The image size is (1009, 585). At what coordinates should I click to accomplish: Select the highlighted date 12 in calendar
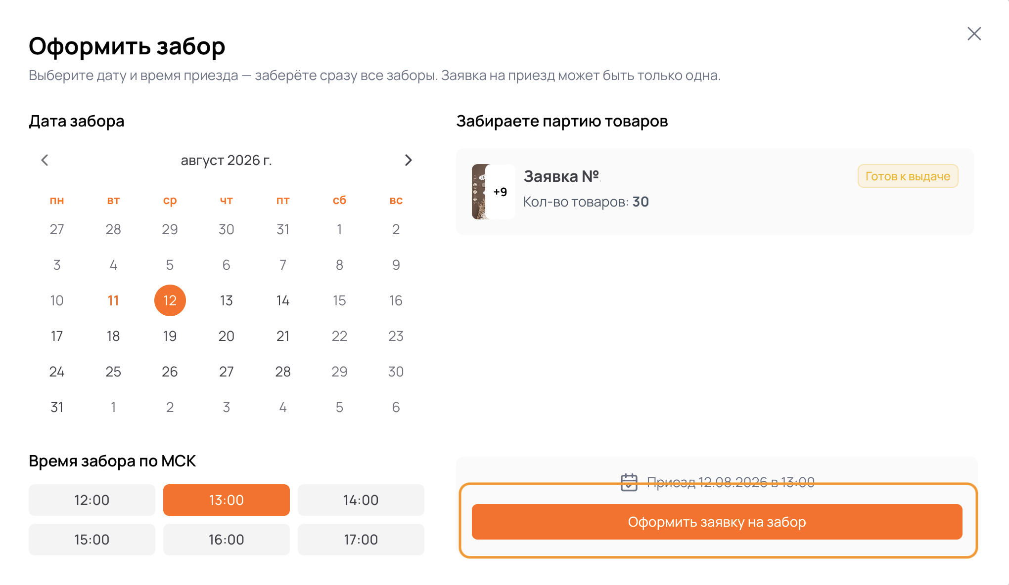point(170,300)
